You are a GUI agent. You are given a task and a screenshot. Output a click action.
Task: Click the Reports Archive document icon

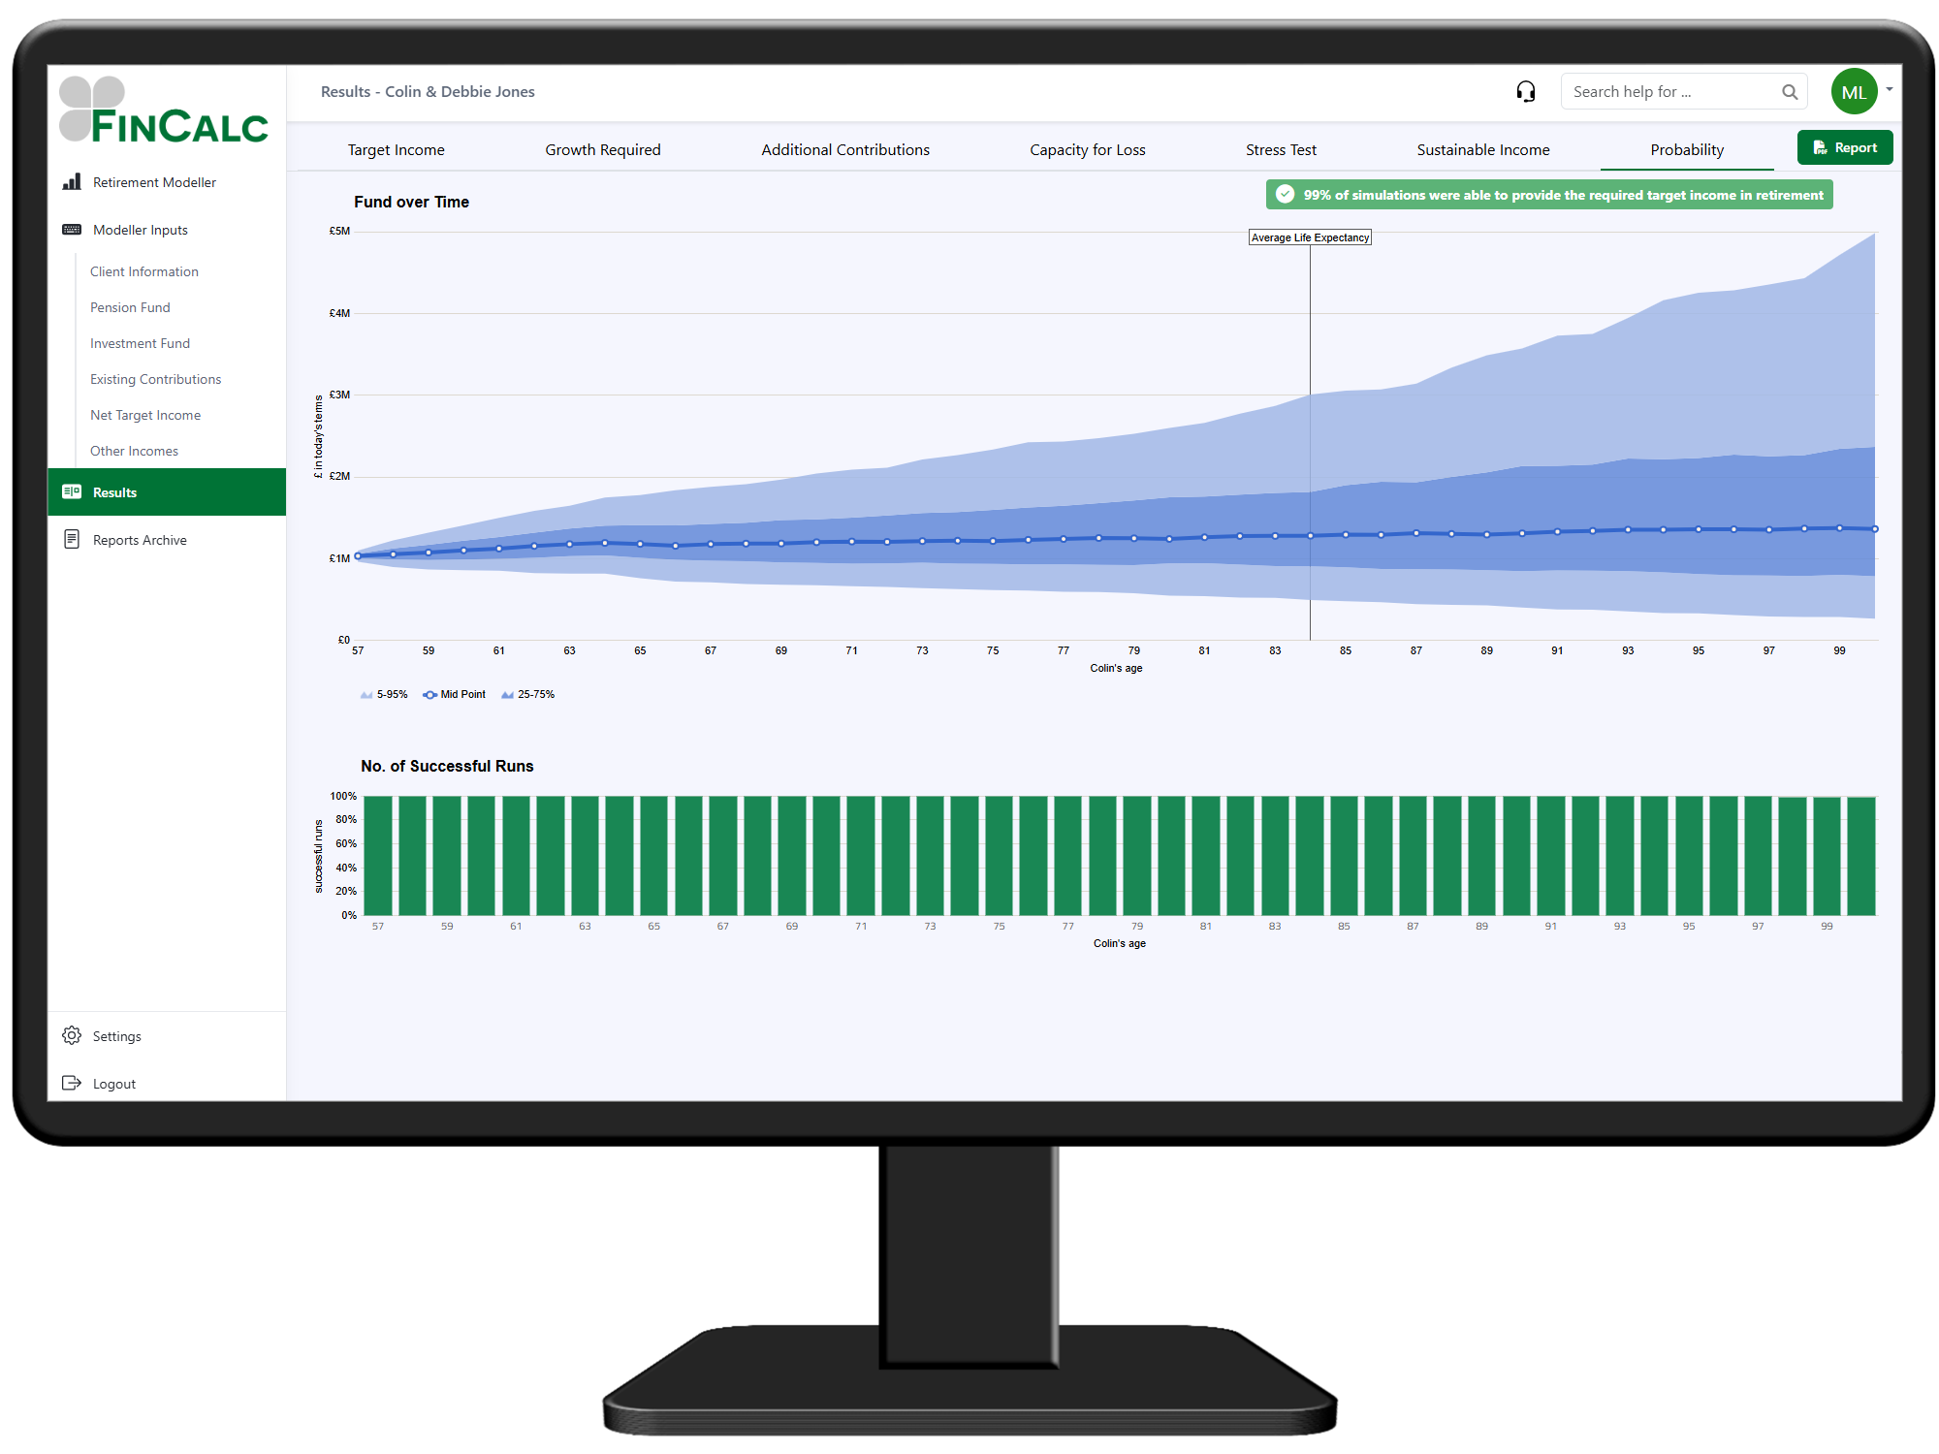coord(72,539)
